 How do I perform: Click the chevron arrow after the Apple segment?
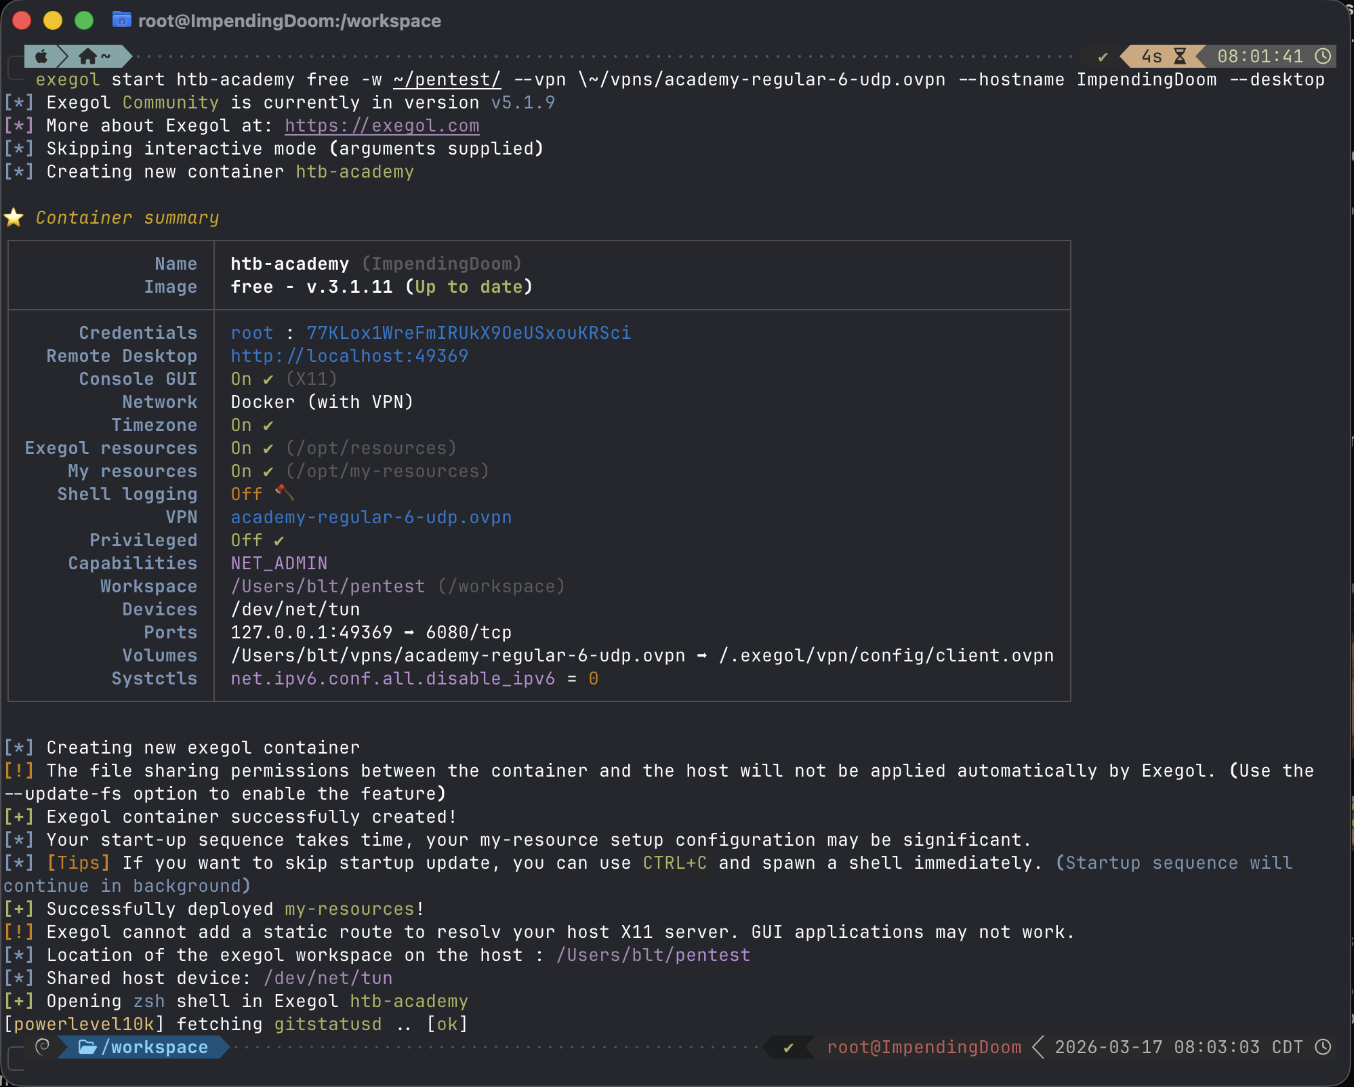(x=63, y=56)
